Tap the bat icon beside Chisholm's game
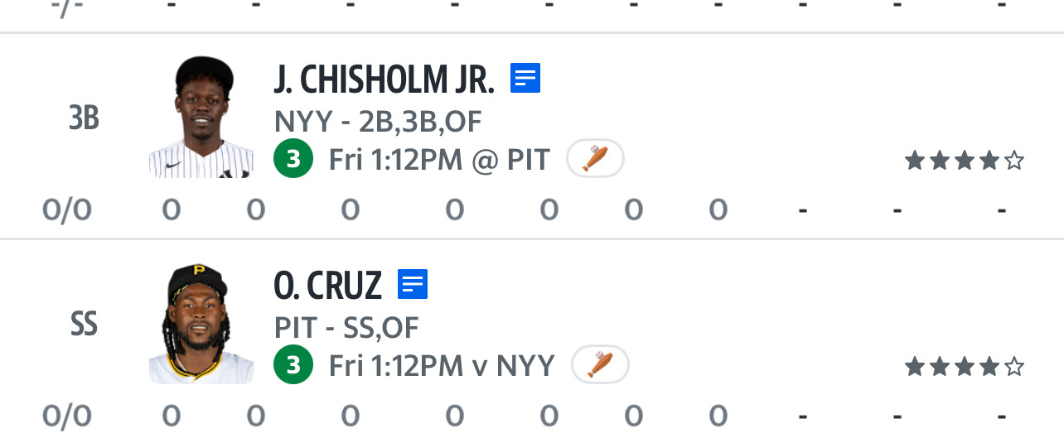This screenshot has height=443, width=1064. (595, 158)
